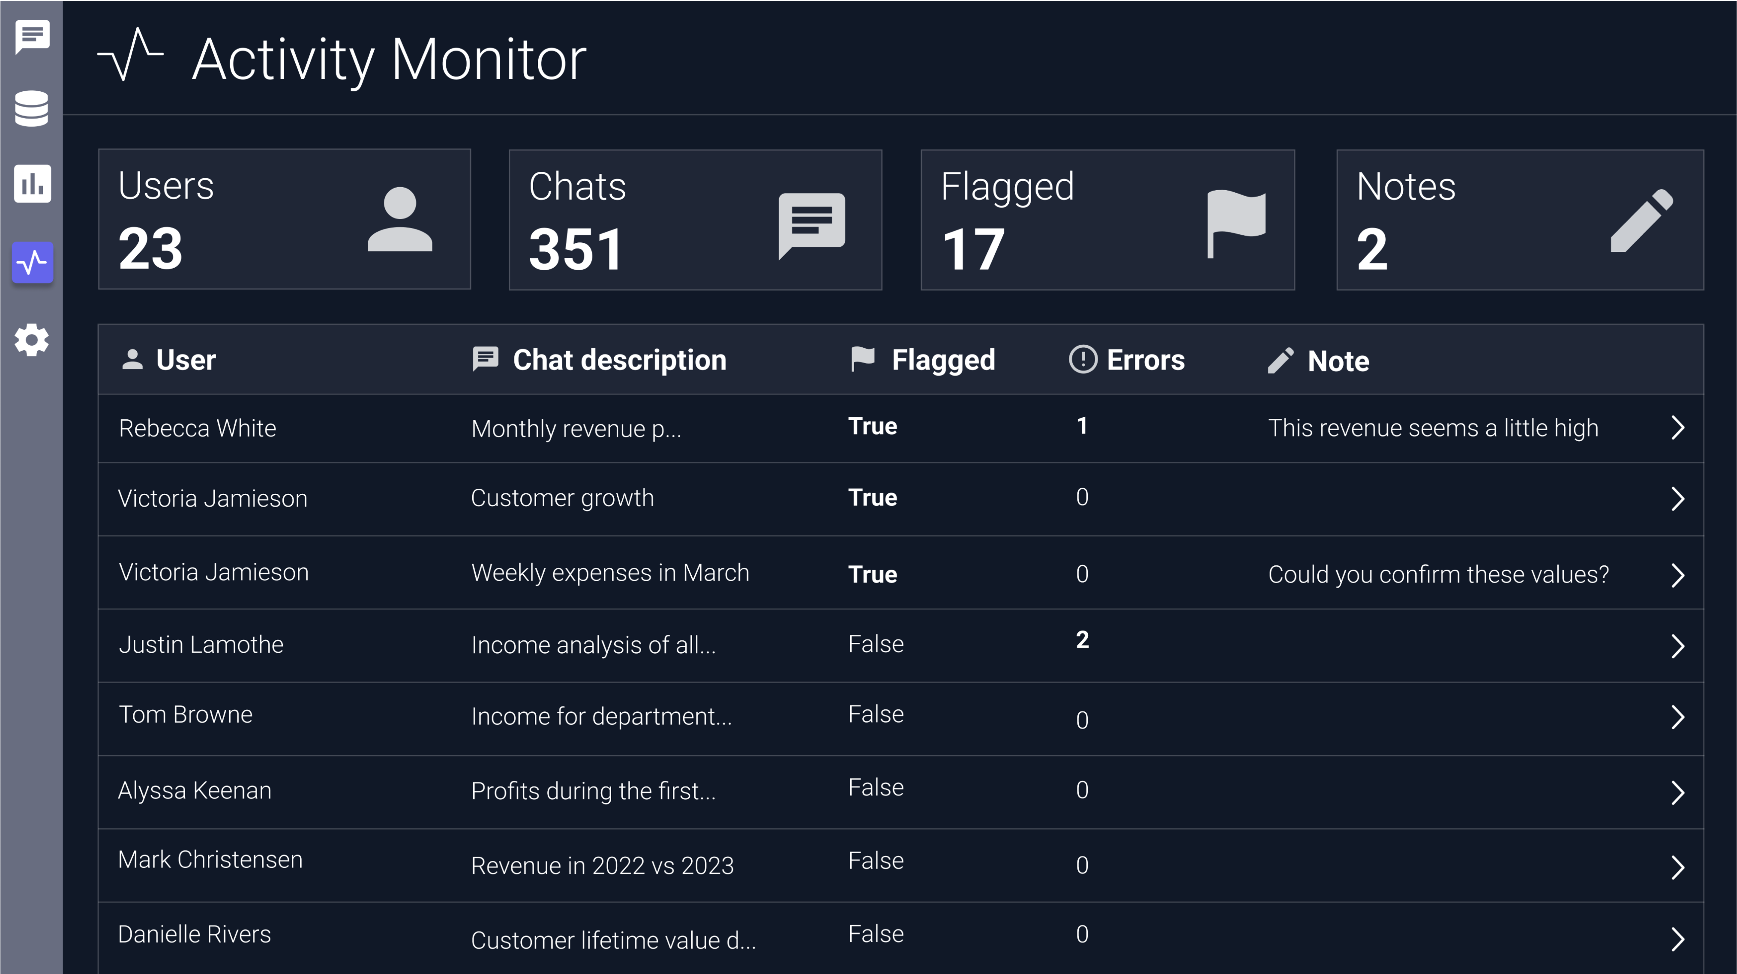Click 'Profits during the first...' description
The height and width of the screenshot is (974, 1737).
pyautogui.click(x=594, y=792)
